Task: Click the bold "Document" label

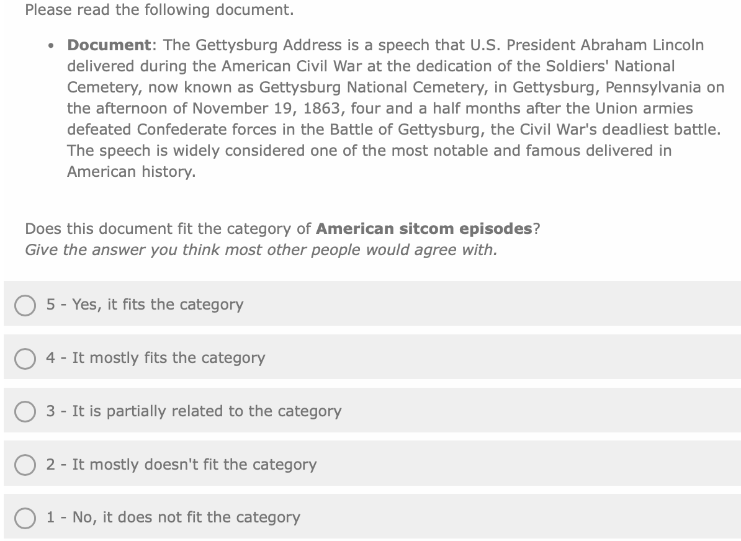Action: [109, 45]
